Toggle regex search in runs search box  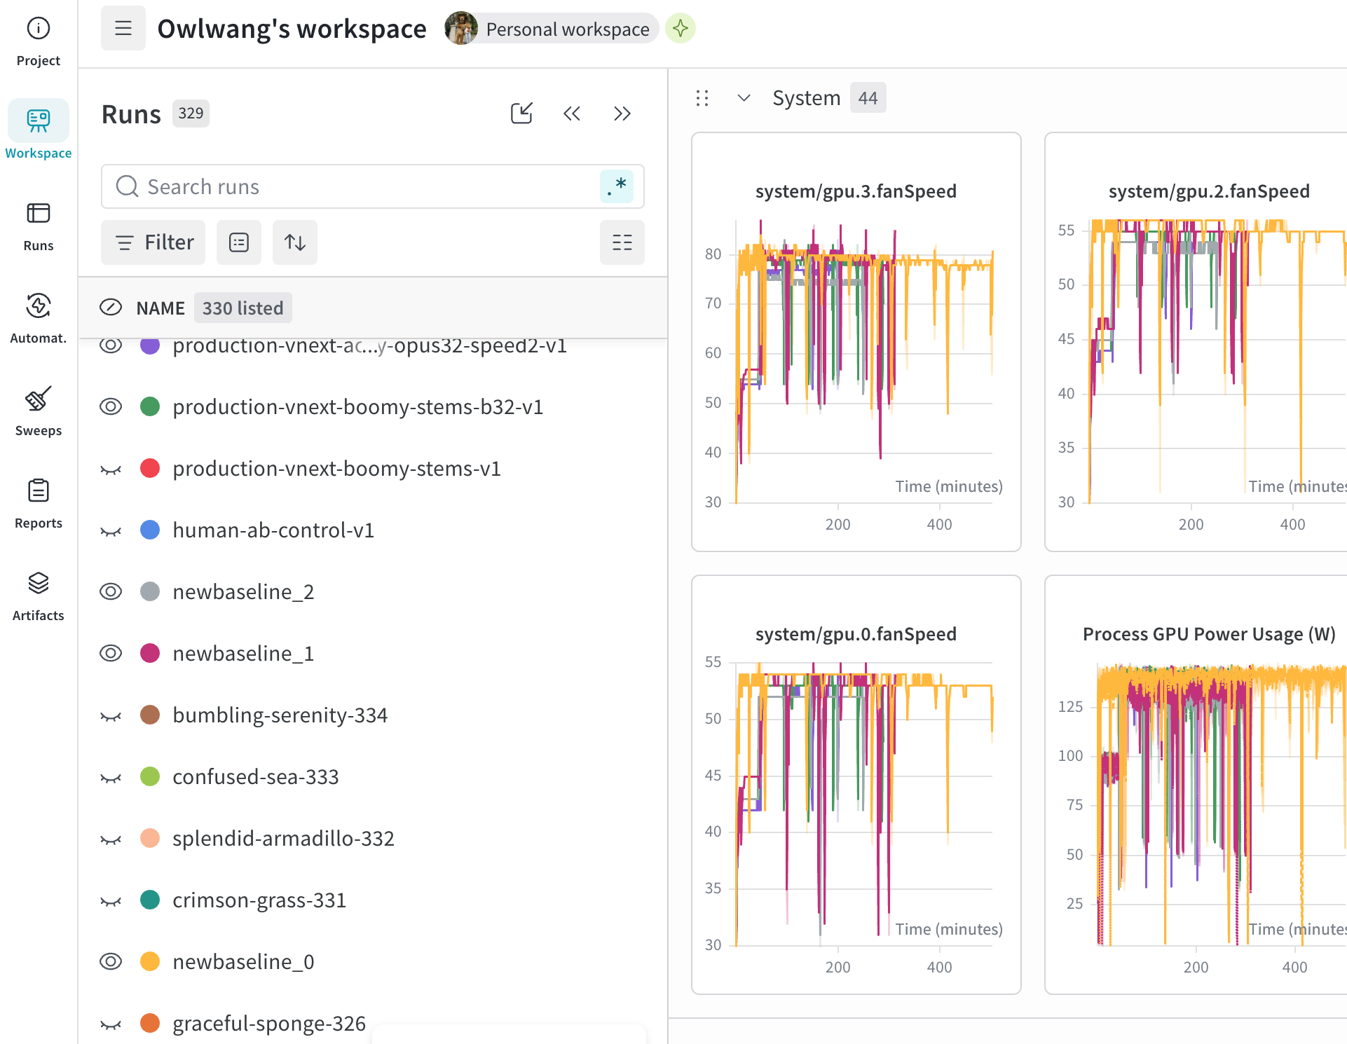[x=617, y=186]
